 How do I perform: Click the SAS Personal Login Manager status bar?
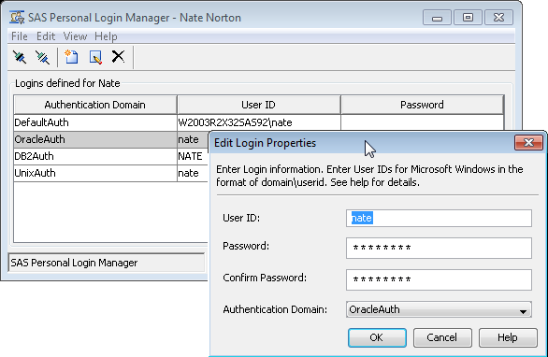point(107,263)
